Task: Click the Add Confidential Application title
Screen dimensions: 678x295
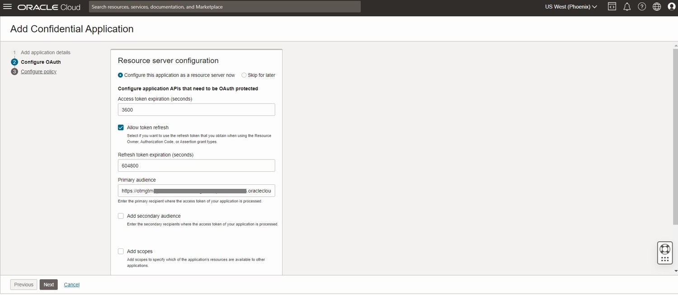Action: pos(72,29)
